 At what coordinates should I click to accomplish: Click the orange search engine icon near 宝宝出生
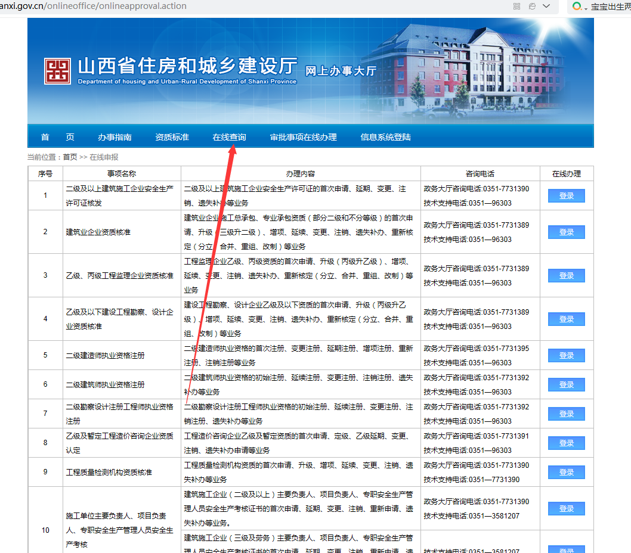point(576,7)
